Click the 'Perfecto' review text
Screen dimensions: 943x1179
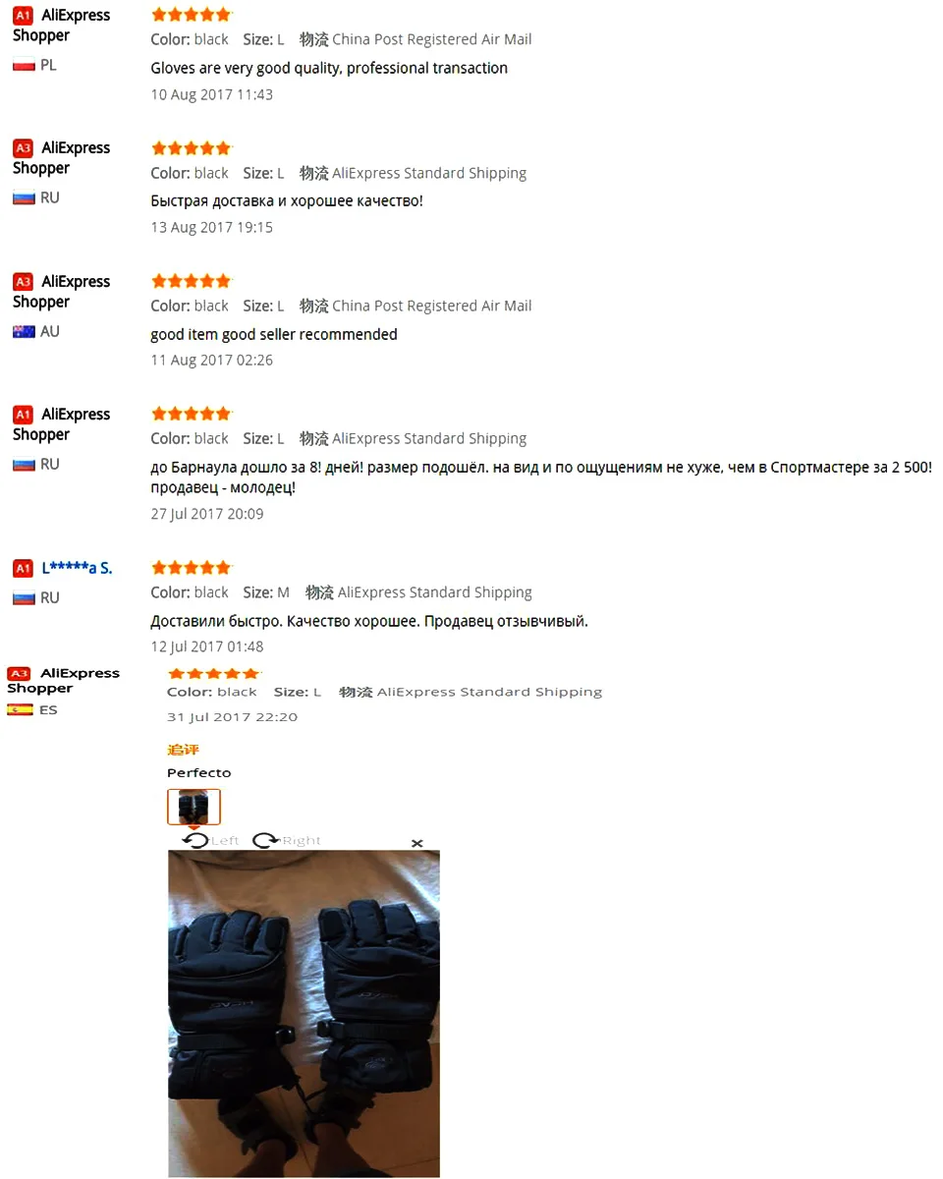(198, 772)
